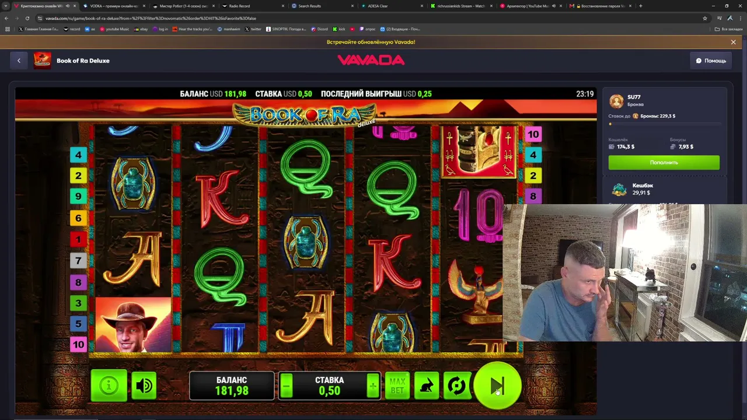Screen dimensions: 747x420
Task: Open the youtube Music bookmark
Action: coord(115,29)
